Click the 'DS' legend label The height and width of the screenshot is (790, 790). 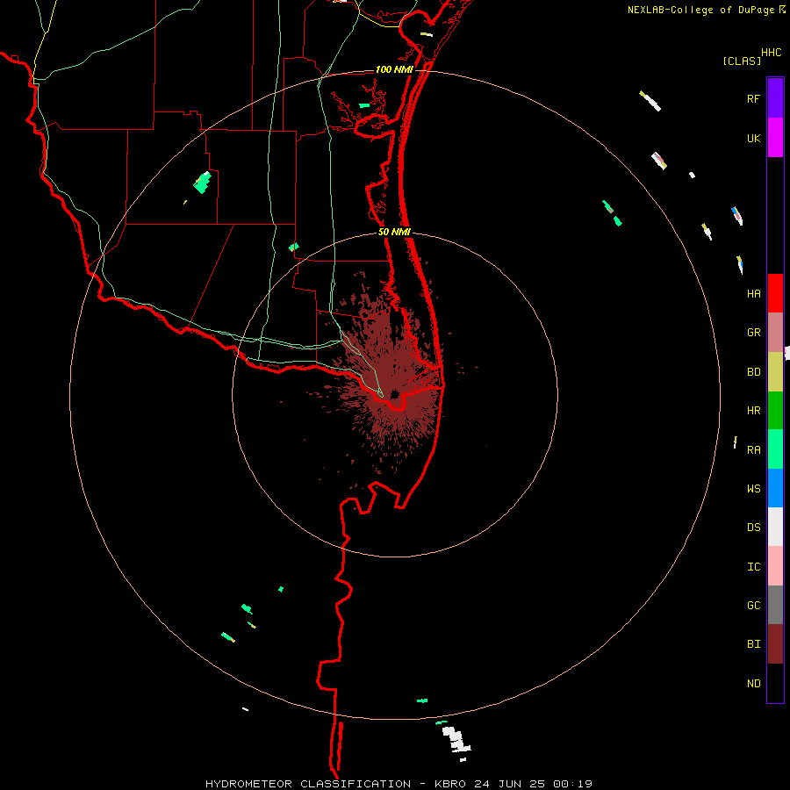pyautogui.click(x=753, y=528)
